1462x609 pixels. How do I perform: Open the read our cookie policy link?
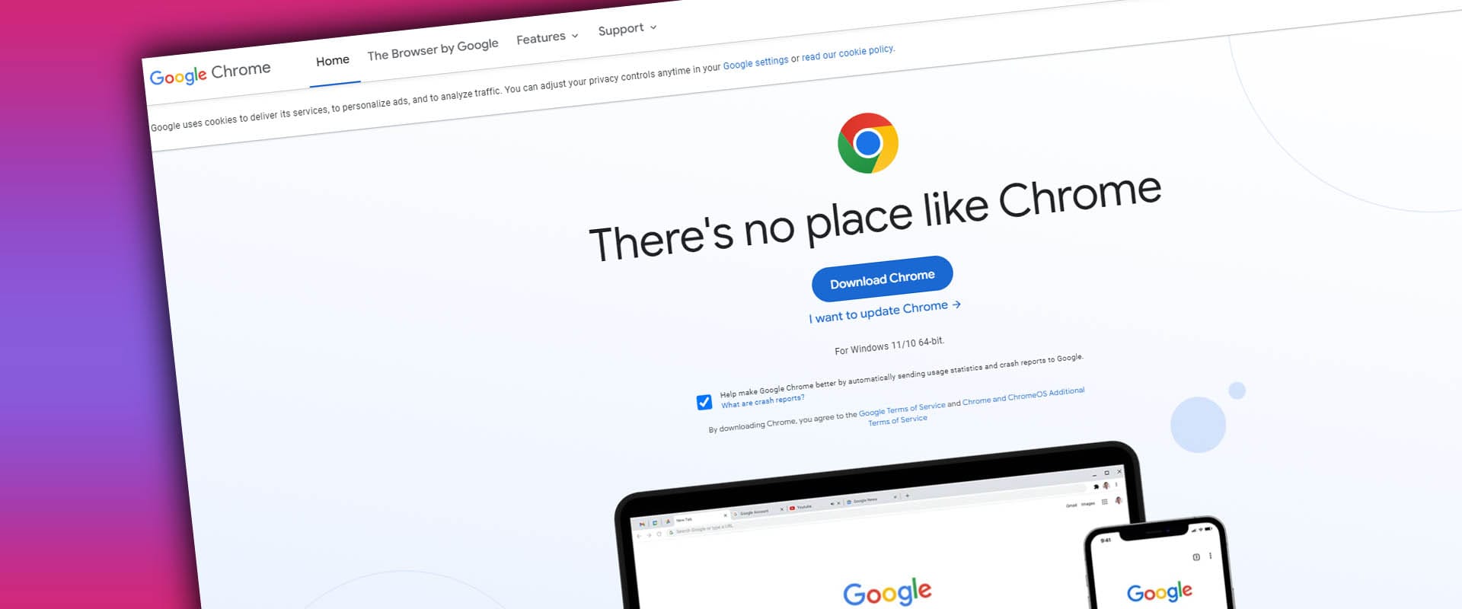pos(848,53)
